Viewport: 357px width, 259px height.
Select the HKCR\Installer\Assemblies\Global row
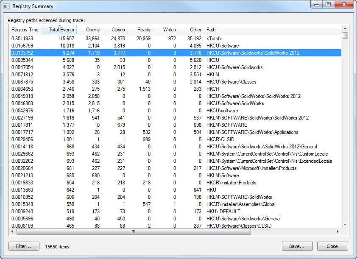click(176, 204)
